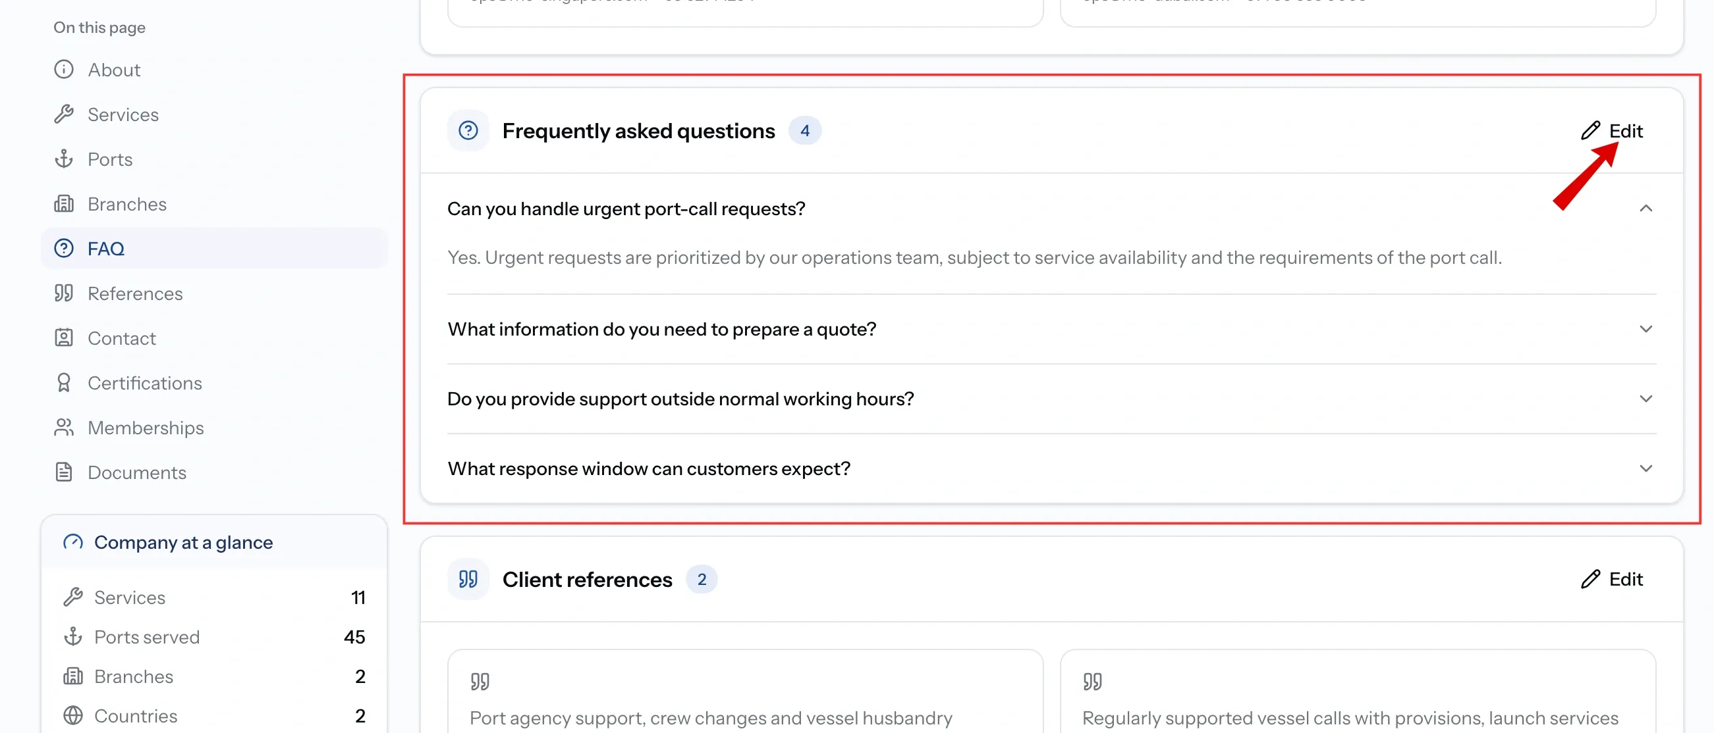Screen dimensions: 1714x733
Task: Click the References quote icon in sidebar
Action: coord(64,293)
